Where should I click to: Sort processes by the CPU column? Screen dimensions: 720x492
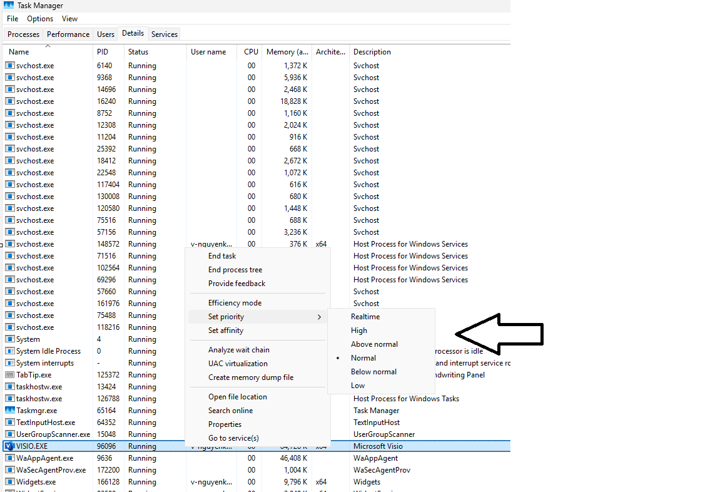click(250, 52)
